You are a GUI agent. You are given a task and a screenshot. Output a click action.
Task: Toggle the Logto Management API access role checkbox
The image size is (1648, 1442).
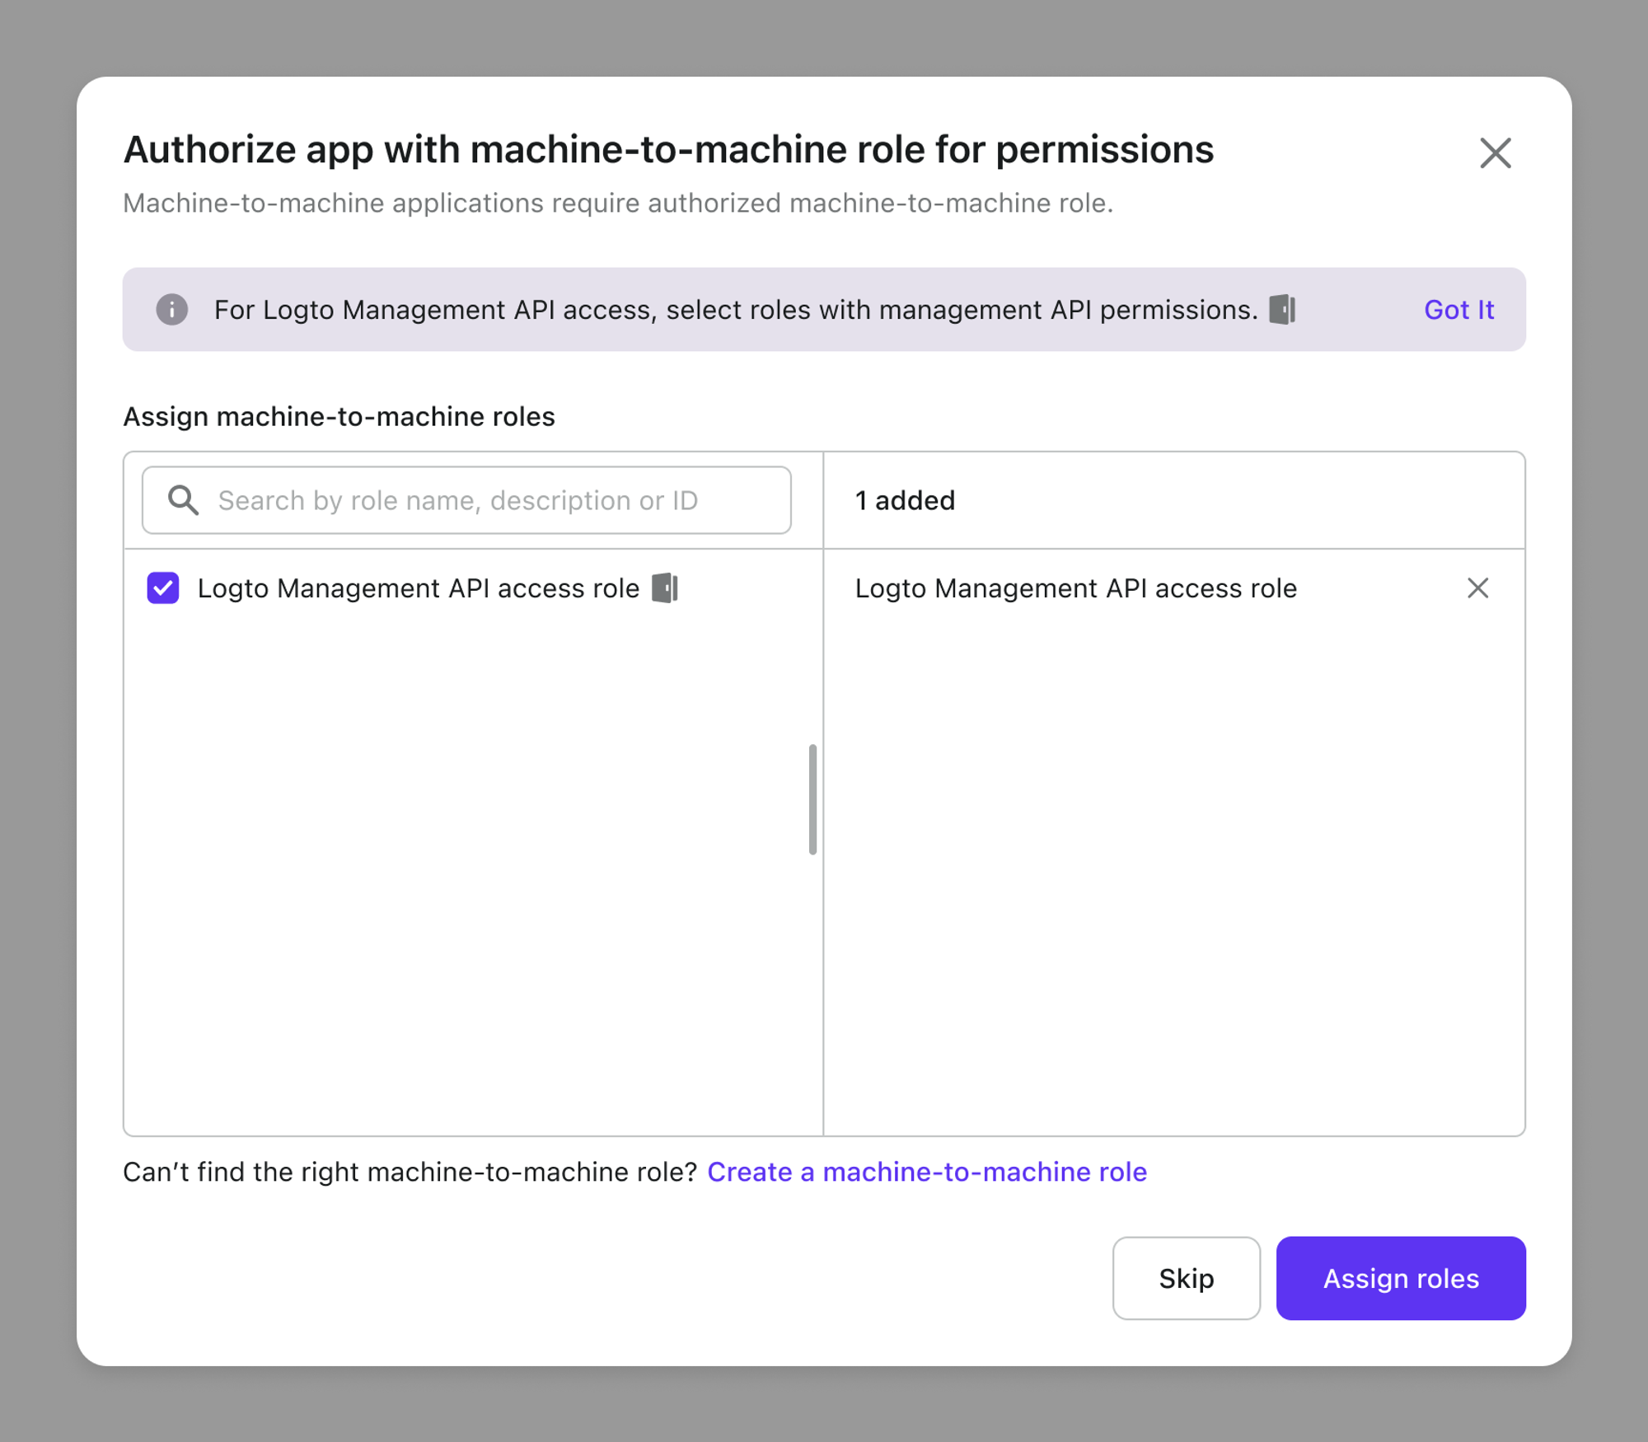tap(162, 588)
